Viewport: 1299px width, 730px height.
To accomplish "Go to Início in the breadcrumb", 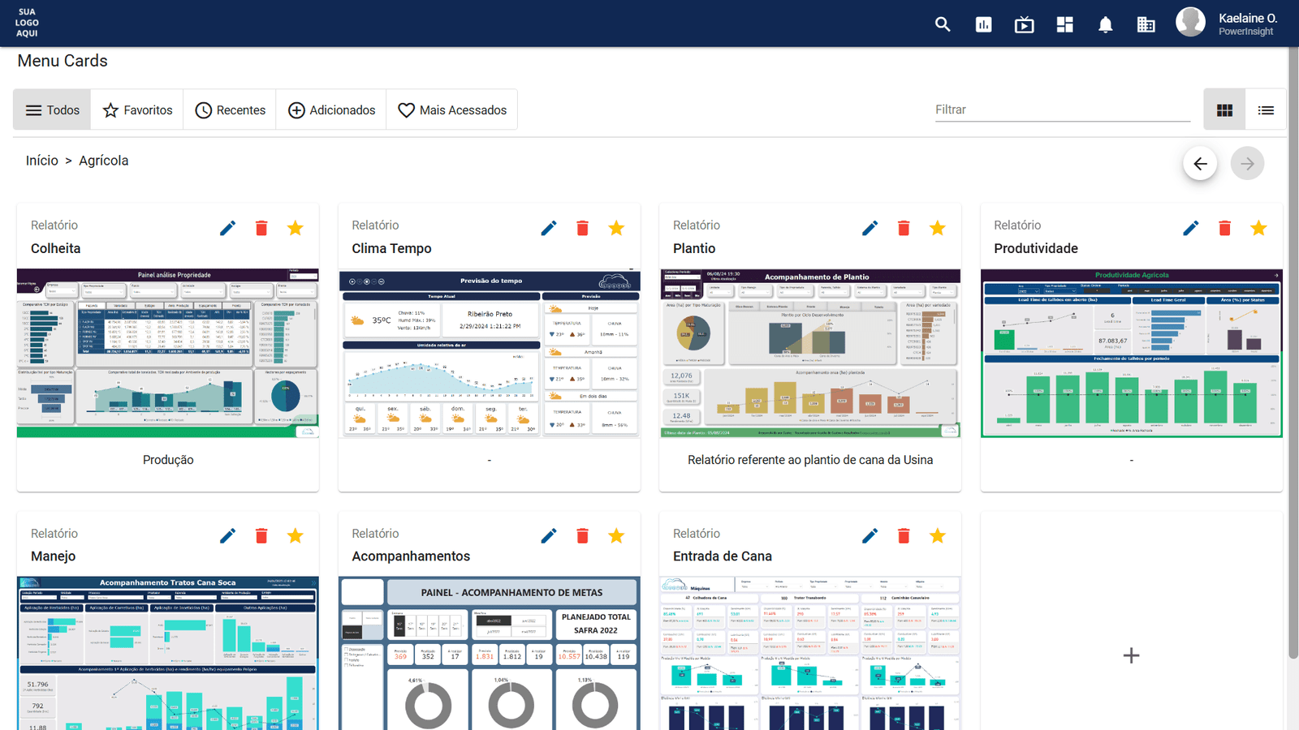I will coord(41,161).
